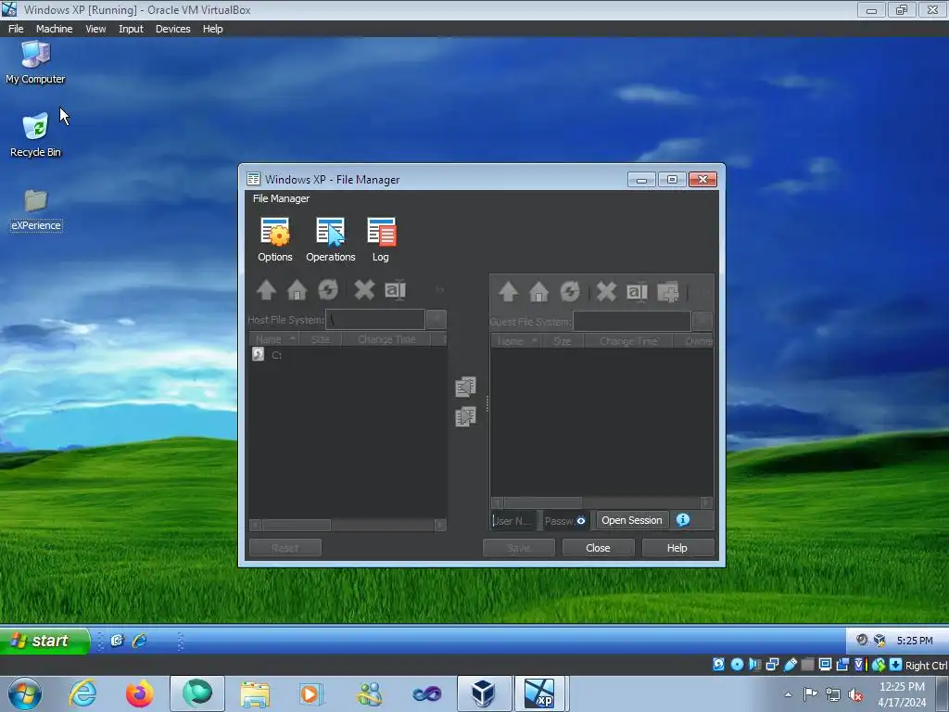Open VirtualBox Devices menu
The width and height of the screenshot is (949, 712).
172,29
